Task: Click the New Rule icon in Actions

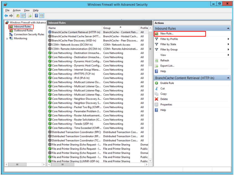Action: (156, 34)
